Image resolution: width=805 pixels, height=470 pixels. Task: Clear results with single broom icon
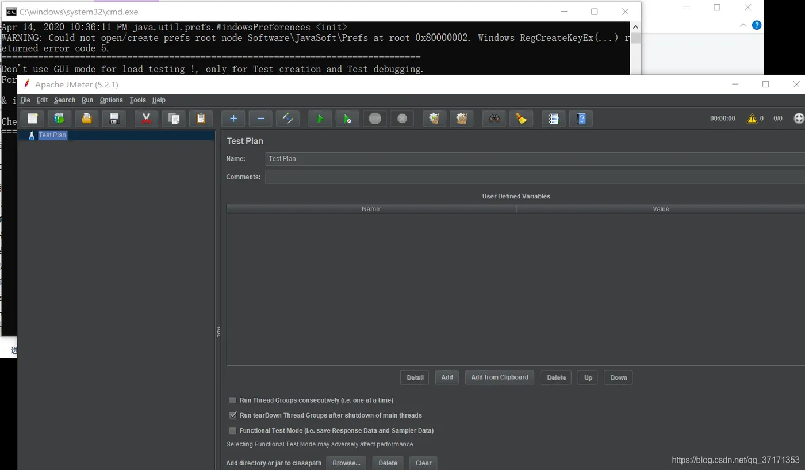pyautogui.click(x=434, y=119)
